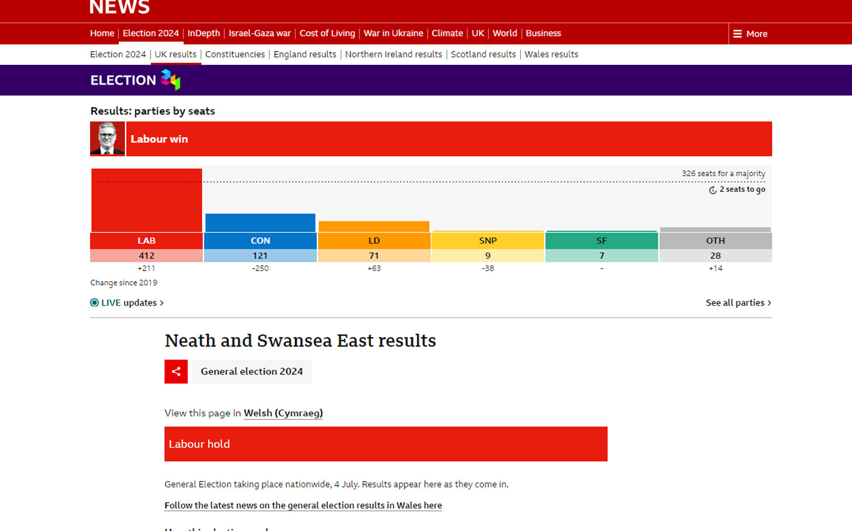Click the +63 change figure

(x=374, y=268)
